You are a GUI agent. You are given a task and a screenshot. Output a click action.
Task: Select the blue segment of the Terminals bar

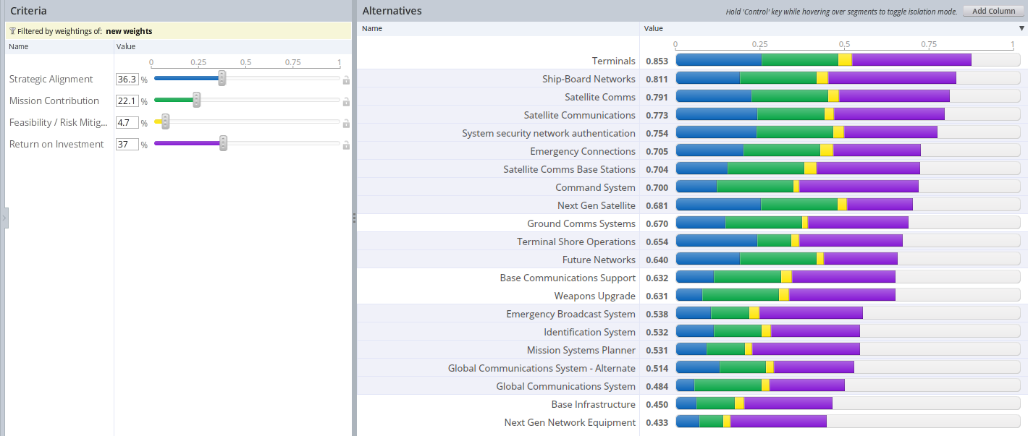[718, 60]
